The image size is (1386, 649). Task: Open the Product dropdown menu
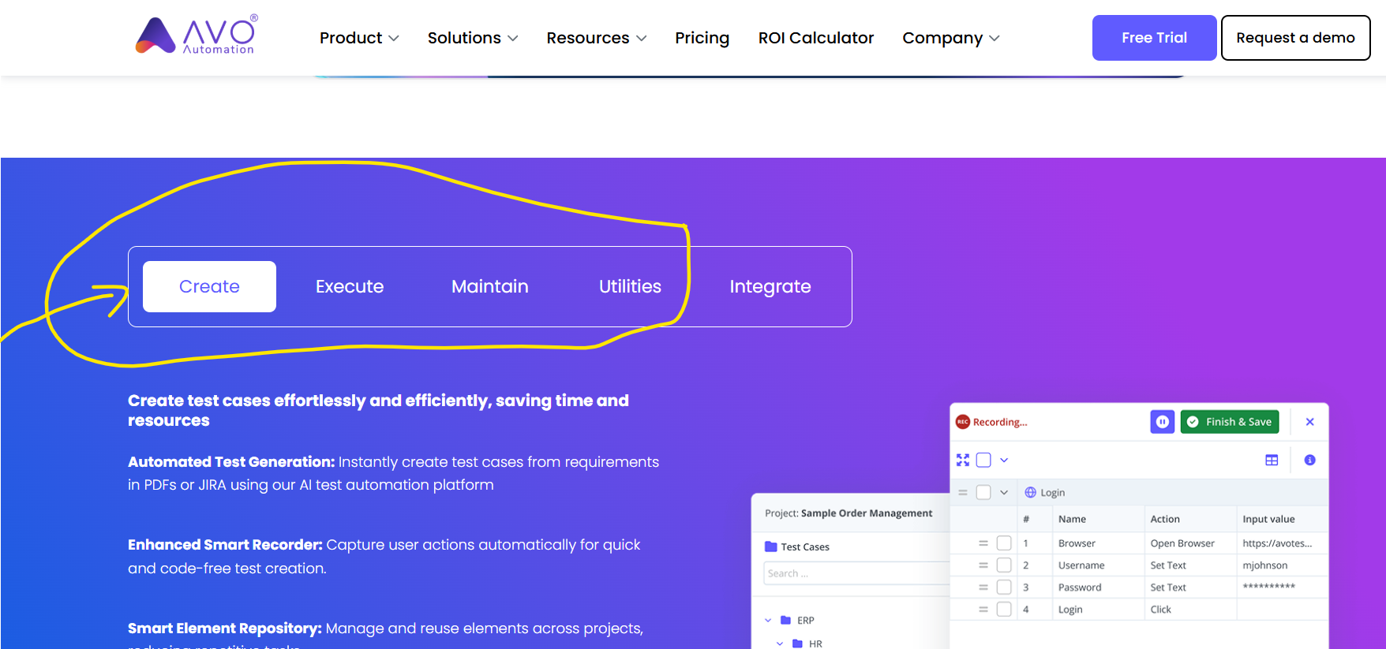(359, 38)
